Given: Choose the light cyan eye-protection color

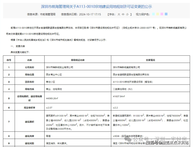Looking at the screenshot, I should pos(153,14).
